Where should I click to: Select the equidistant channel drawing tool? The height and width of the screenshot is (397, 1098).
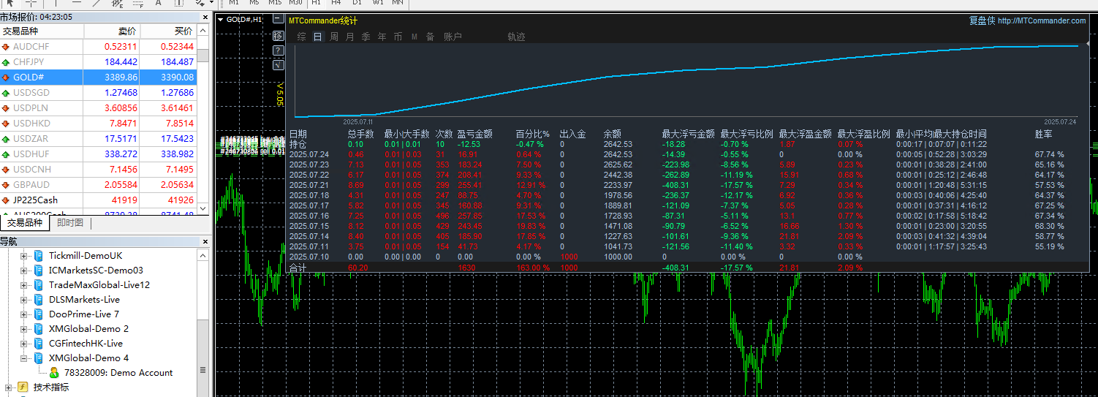[x=118, y=3]
